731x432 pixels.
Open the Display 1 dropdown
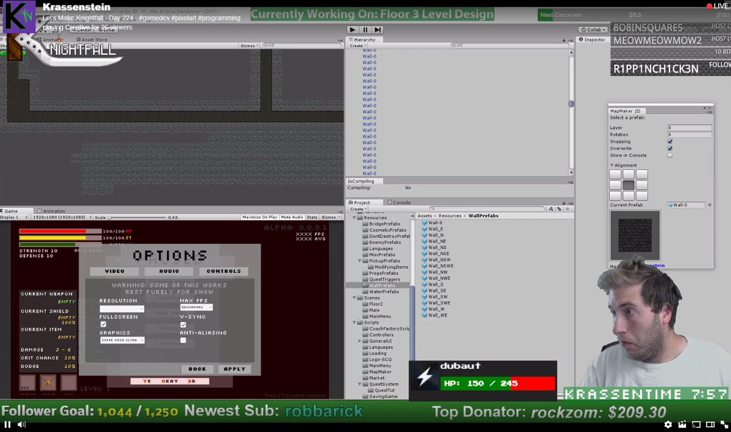point(13,217)
